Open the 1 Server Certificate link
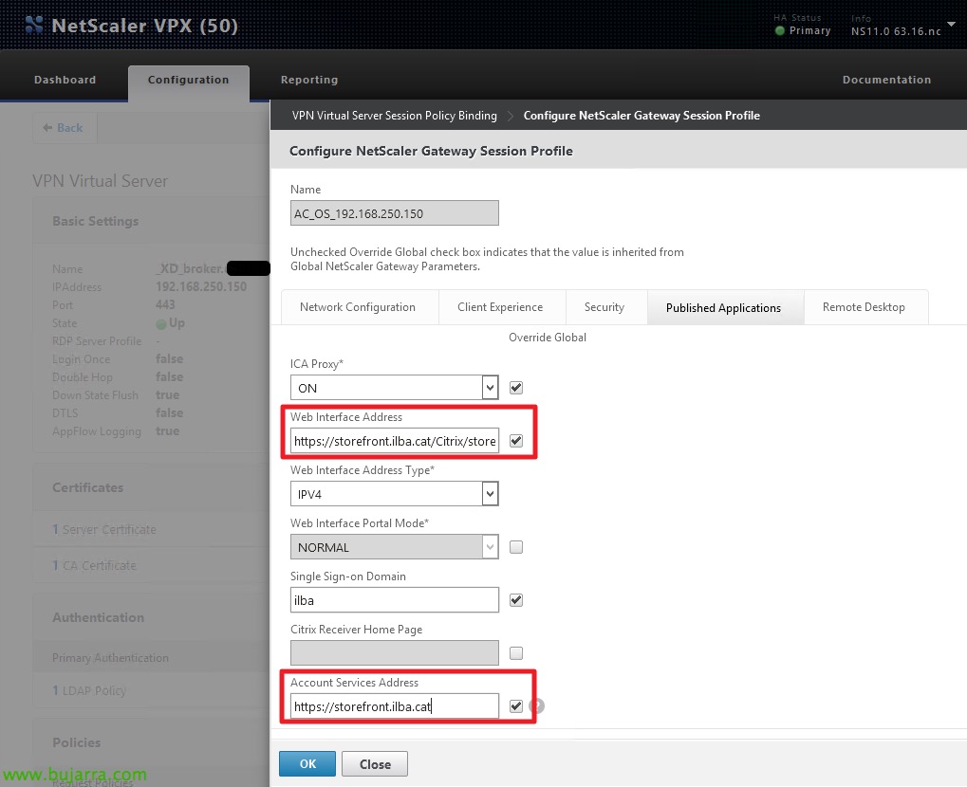 [x=104, y=529]
